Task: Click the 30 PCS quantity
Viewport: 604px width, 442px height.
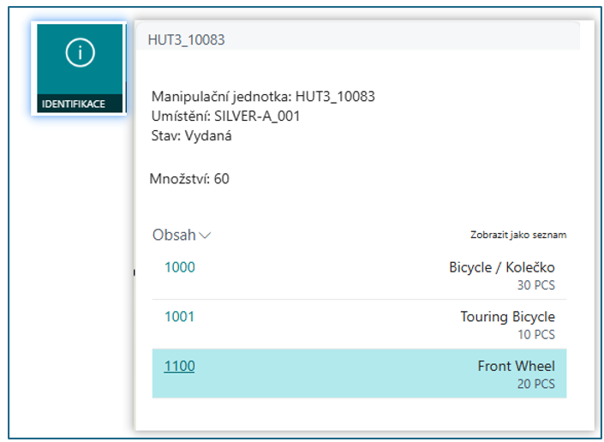Action: point(535,285)
